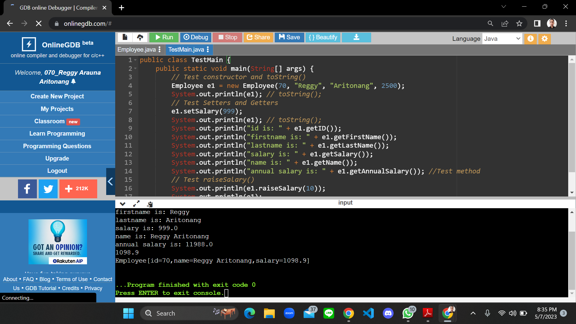Switch to the Employee.java tab
Screen dimensions: 576x324
[136, 49]
